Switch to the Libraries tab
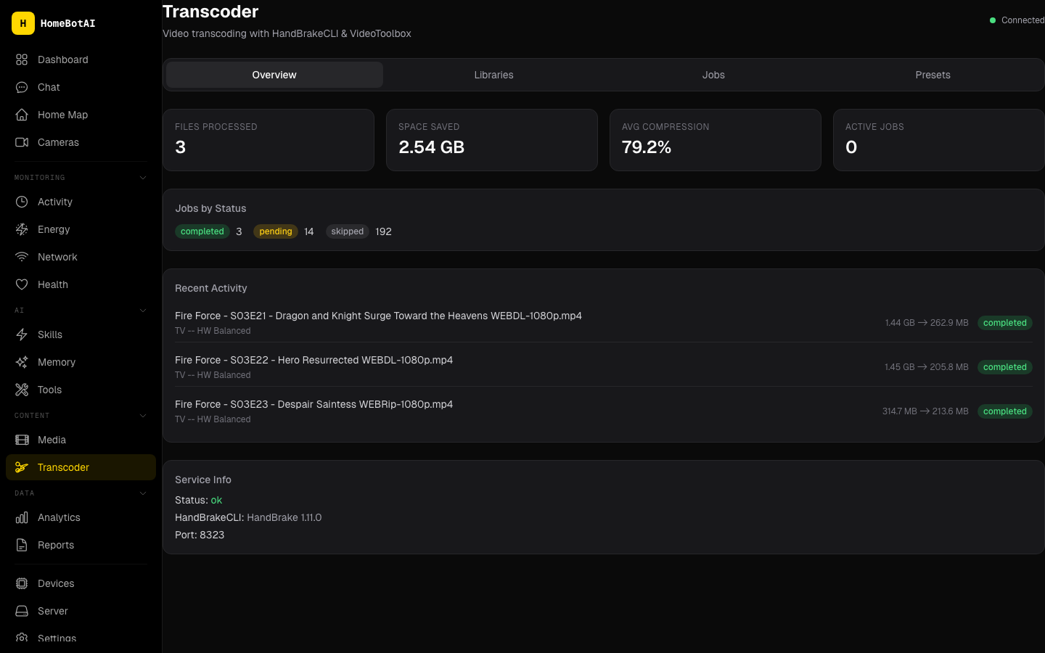 pyautogui.click(x=493, y=75)
